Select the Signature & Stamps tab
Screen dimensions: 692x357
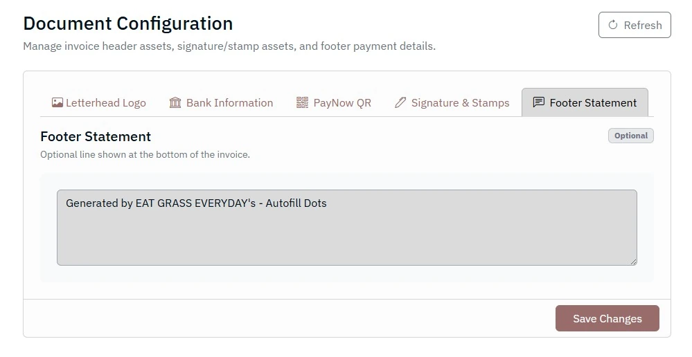[460, 102]
